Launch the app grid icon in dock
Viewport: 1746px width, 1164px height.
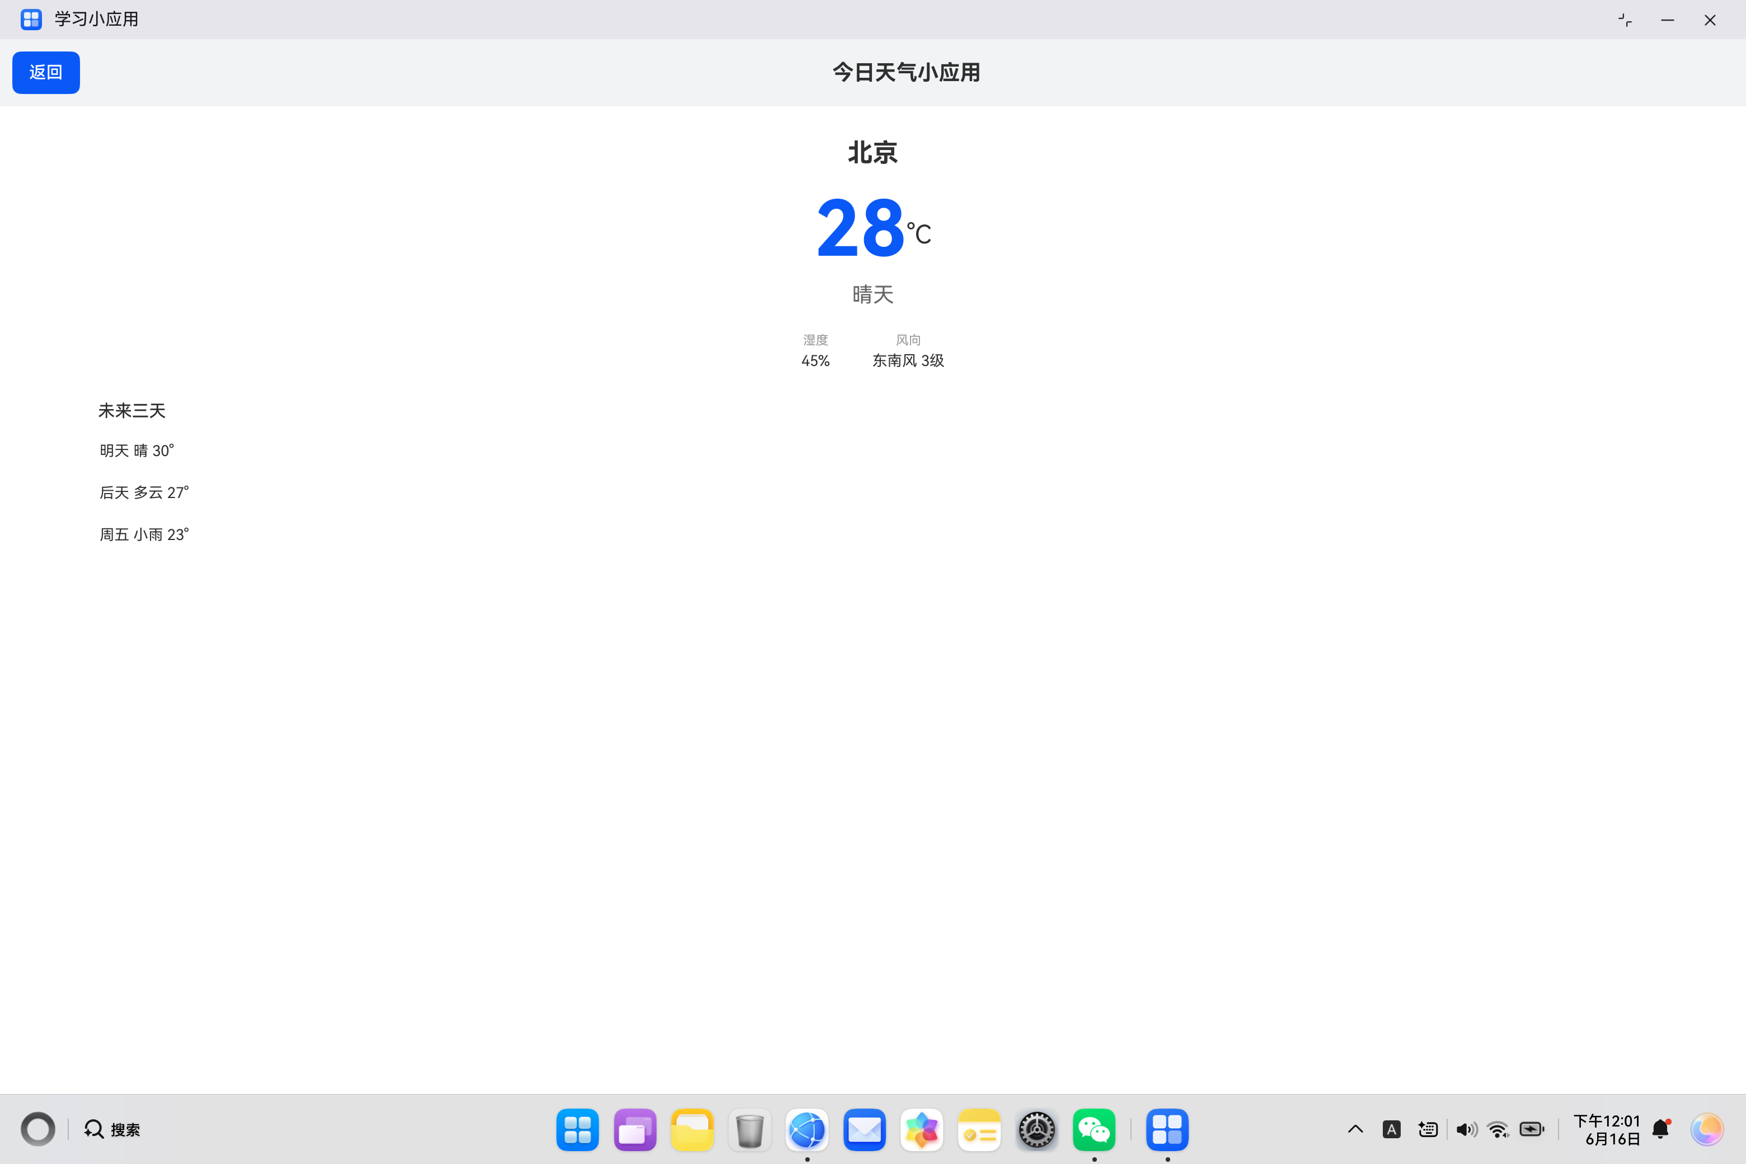coord(578,1129)
